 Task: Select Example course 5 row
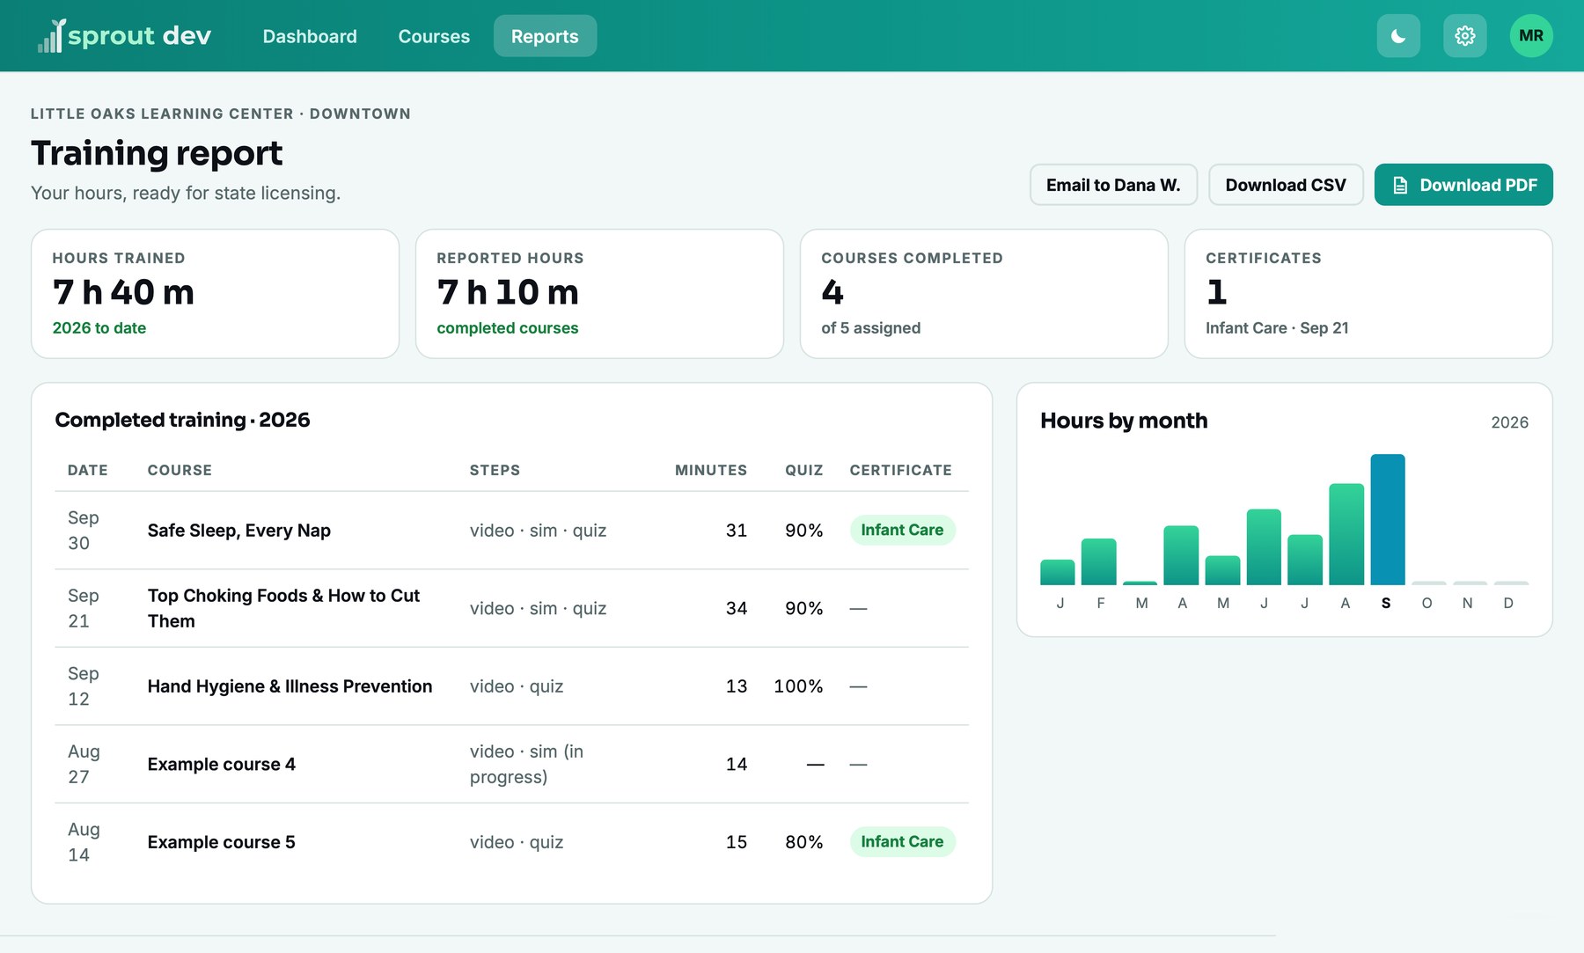click(x=511, y=842)
